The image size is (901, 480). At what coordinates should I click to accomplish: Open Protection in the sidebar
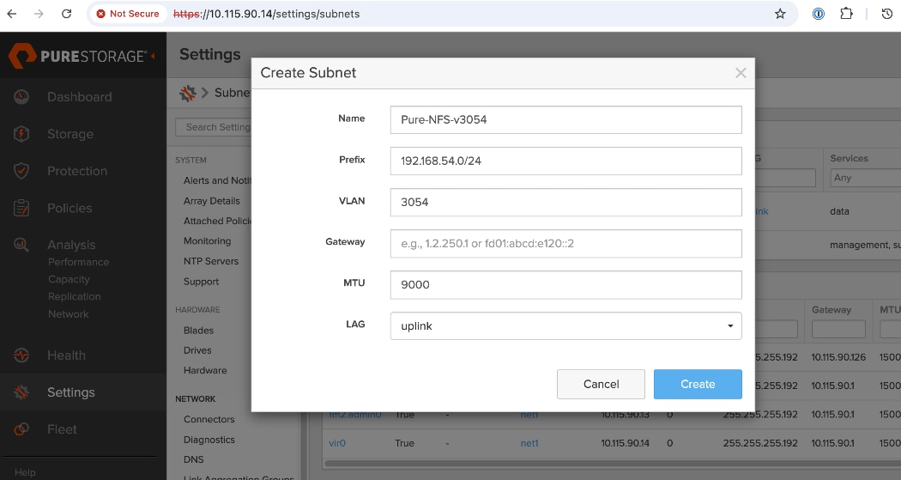click(77, 171)
